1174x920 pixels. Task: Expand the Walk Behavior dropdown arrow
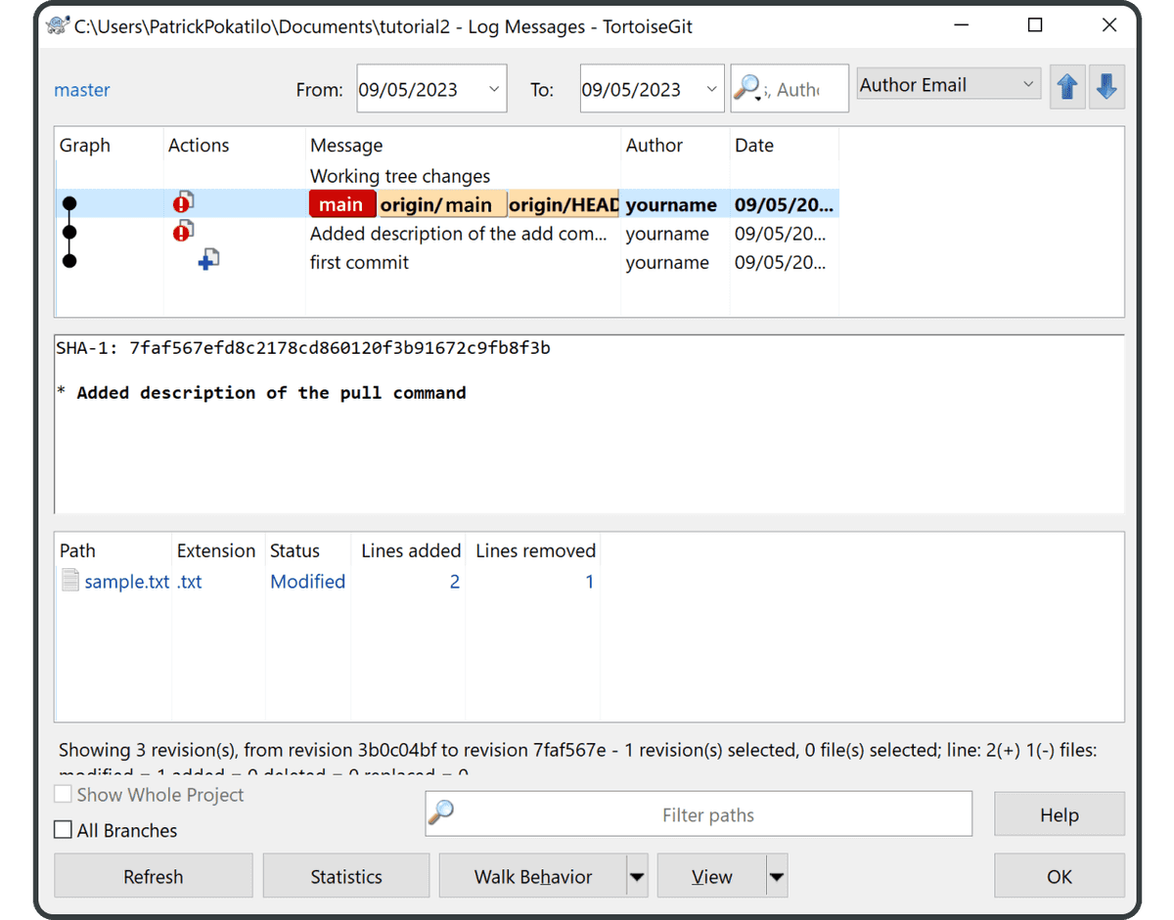(x=638, y=875)
